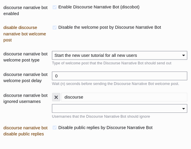Click 'discourse narrative bot enabled' setting label
191x149 pixels.
coord(25,11)
